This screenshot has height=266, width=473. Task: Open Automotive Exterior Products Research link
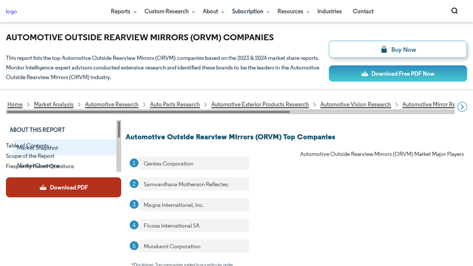click(x=260, y=105)
